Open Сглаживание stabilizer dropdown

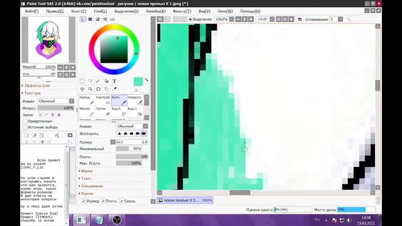tap(340, 19)
